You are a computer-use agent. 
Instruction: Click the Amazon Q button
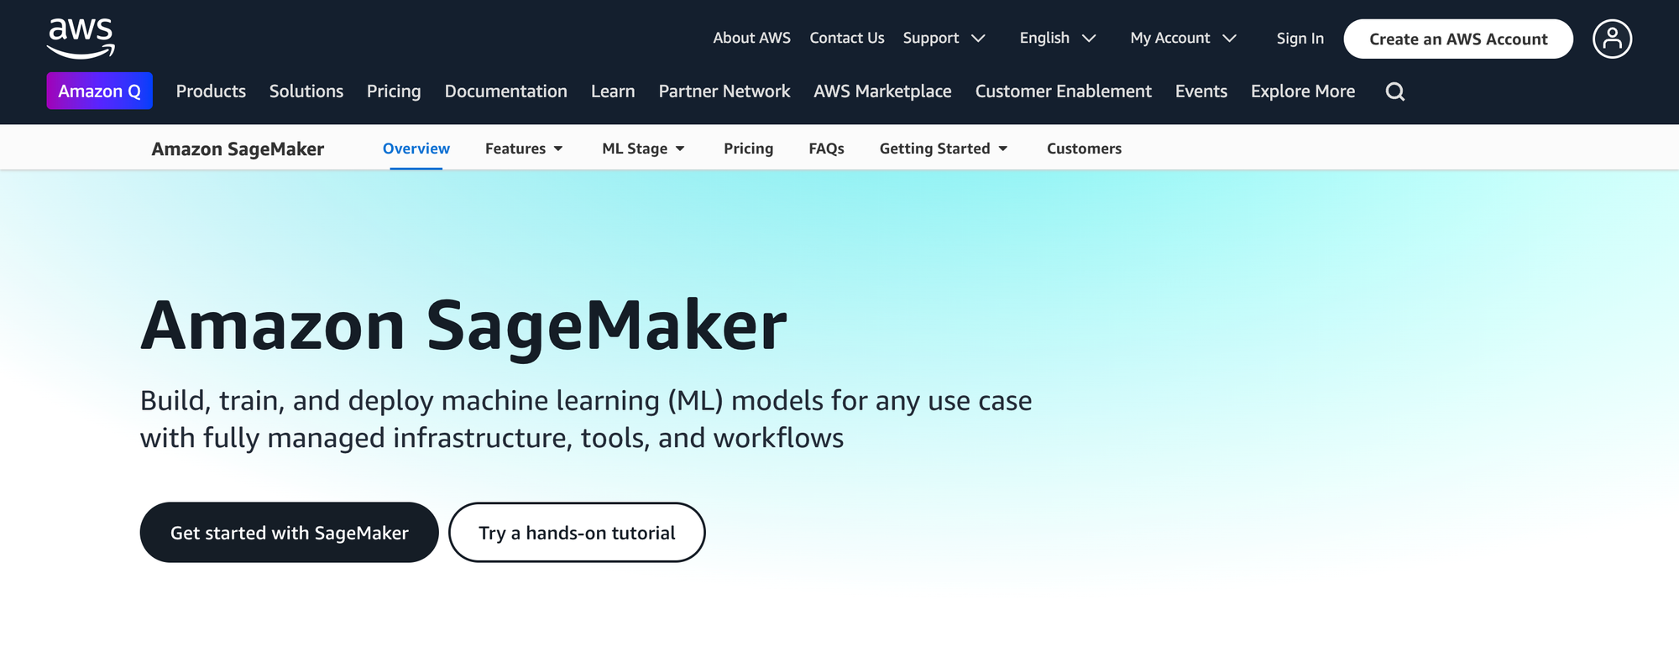[99, 91]
